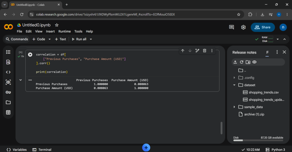
Task: Click the disk usage progress bar
Action: click(x=258, y=140)
